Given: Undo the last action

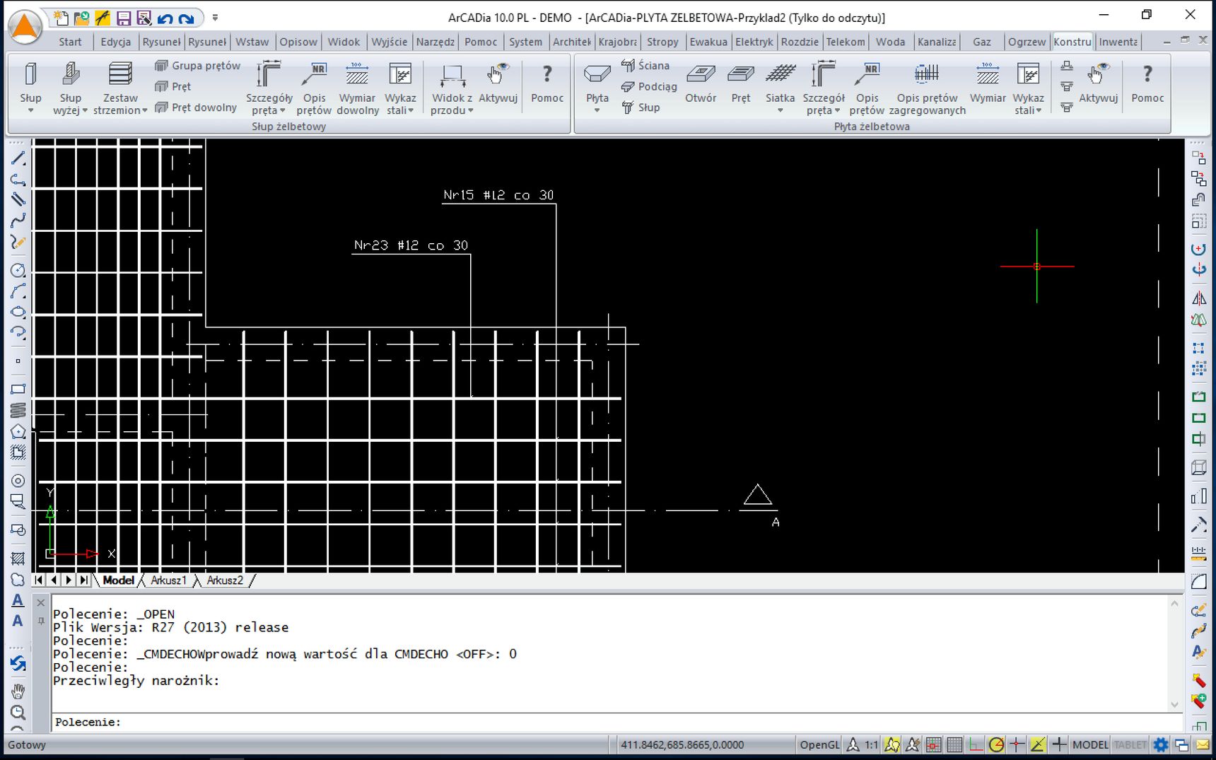Looking at the screenshot, I should click(165, 18).
